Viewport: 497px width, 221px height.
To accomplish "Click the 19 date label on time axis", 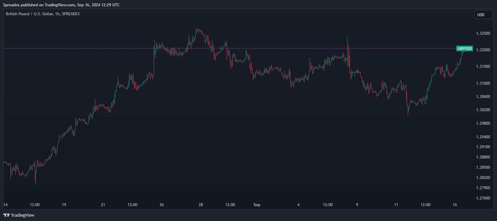I will [x=64, y=205].
